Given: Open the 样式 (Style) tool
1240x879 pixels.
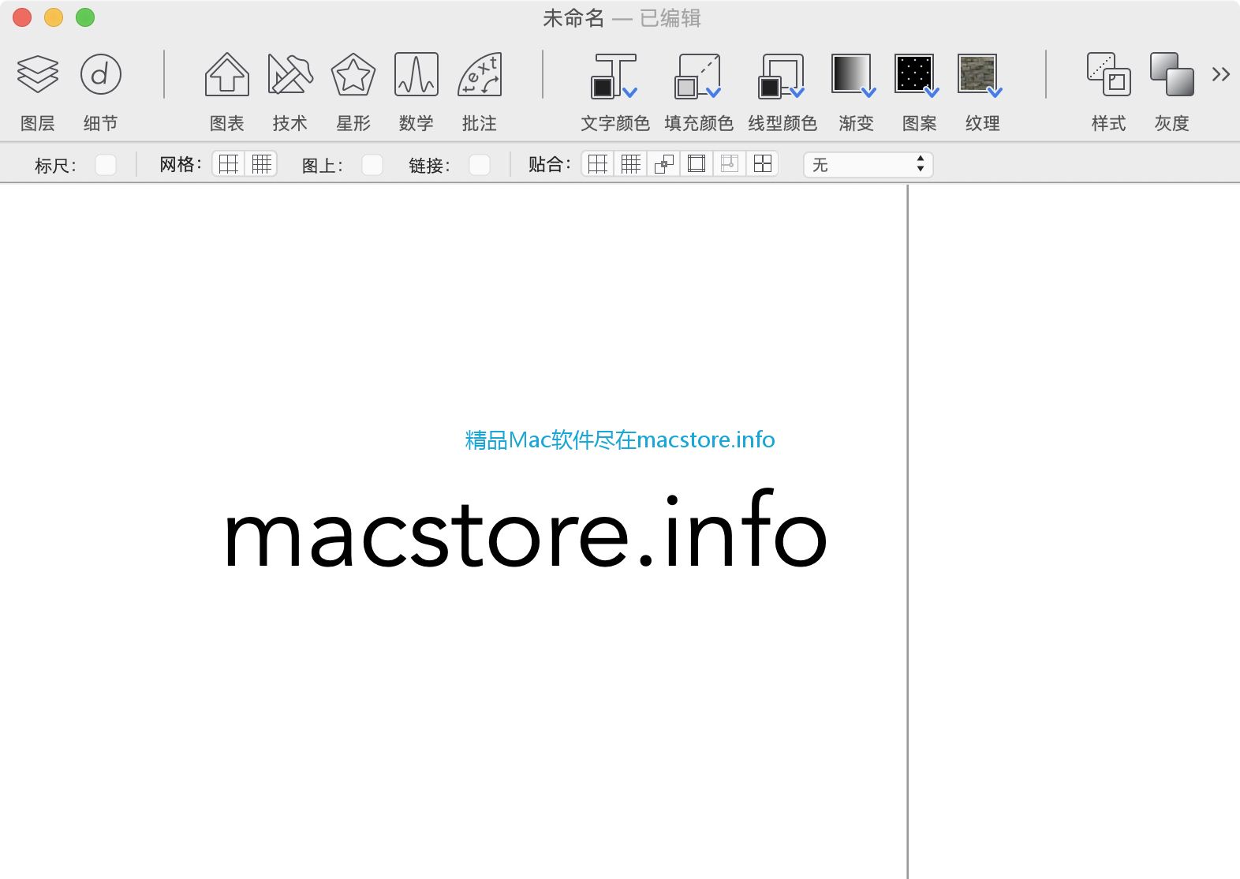Looking at the screenshot, I should point(1109,75).
